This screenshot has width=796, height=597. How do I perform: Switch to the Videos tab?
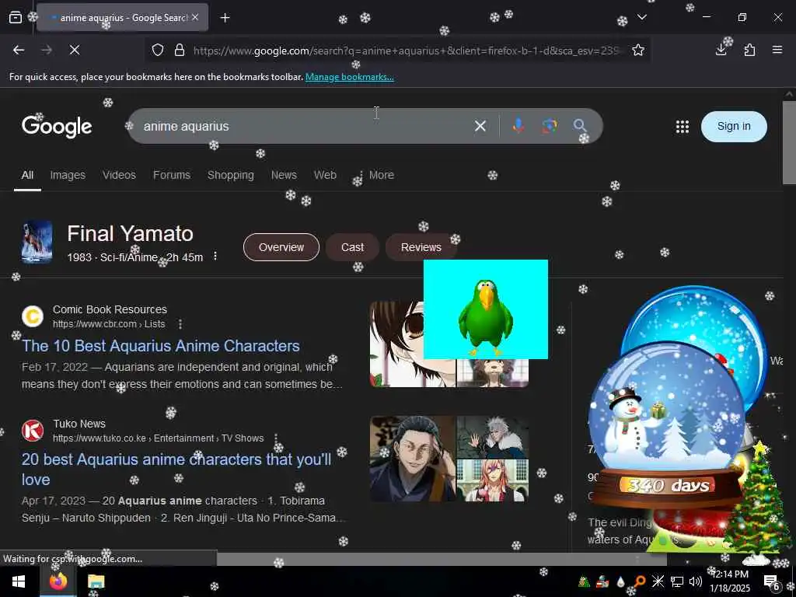pyautogui.click(x=119, y=175)
